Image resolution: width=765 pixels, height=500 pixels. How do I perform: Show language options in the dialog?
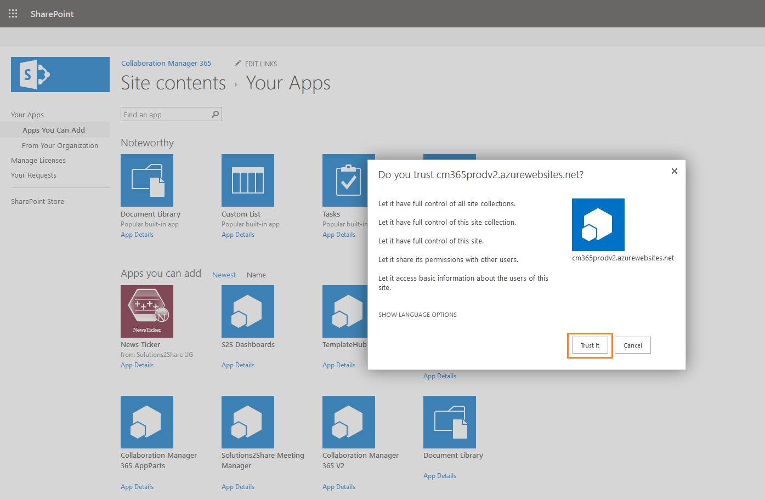[417, 315]
